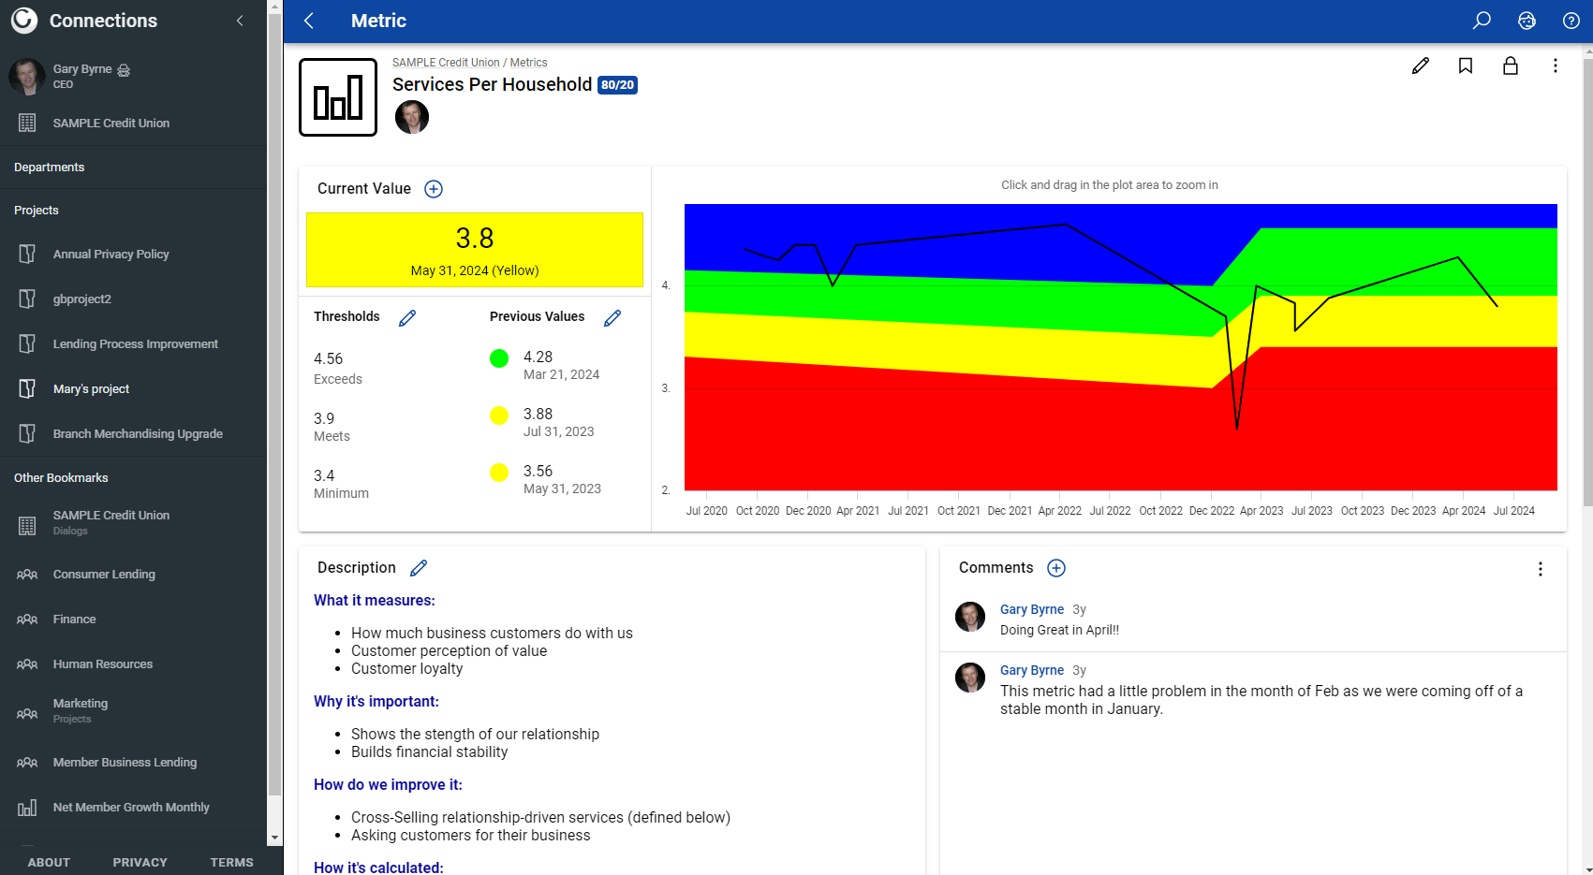This screenshot has height=875, width=1593.
Task: Click the theme palette icon in header
Action: [1527, 21]
